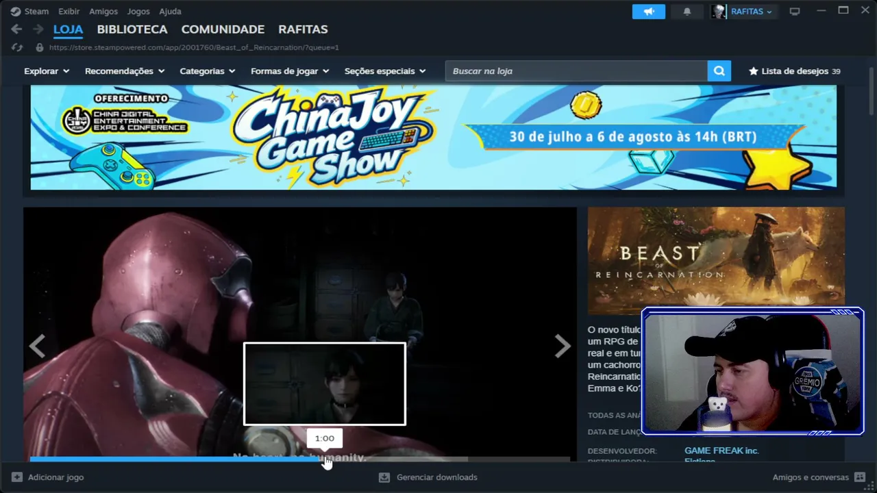Open the Categorias dropdown

208,71
